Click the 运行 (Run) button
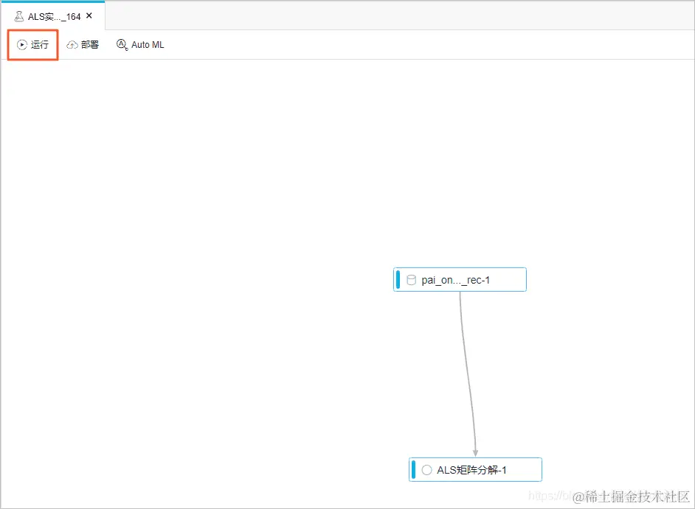The width and height of the screenshot is (695, 509). pyautogui.click(x=32, y=45)
